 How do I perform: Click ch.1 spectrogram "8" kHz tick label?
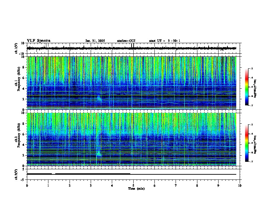pos(24,67)
